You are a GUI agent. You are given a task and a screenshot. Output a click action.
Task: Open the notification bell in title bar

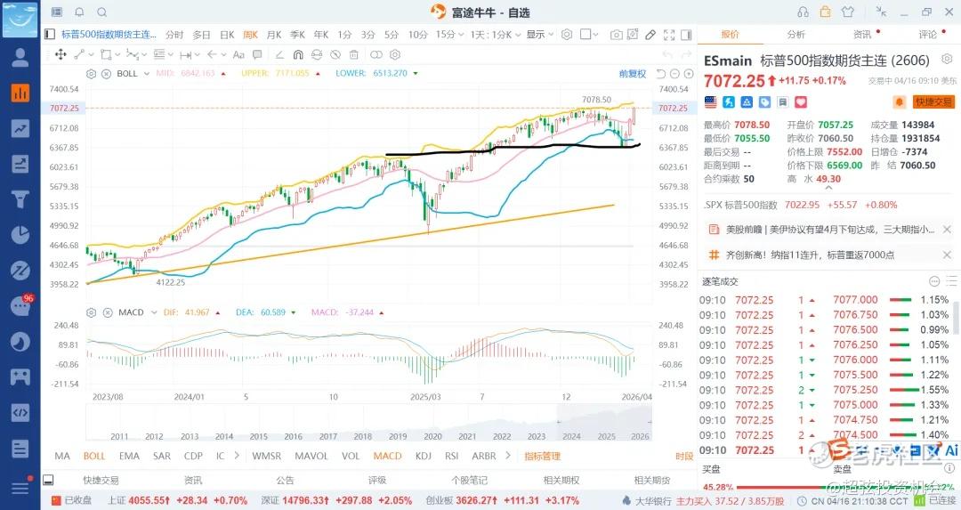coord(80,12)
